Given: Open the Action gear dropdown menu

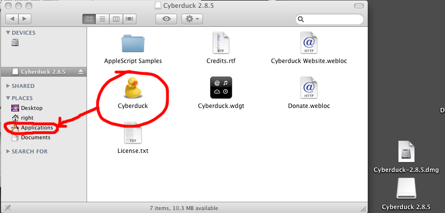Looking at the screenshot, I should 192,19.
